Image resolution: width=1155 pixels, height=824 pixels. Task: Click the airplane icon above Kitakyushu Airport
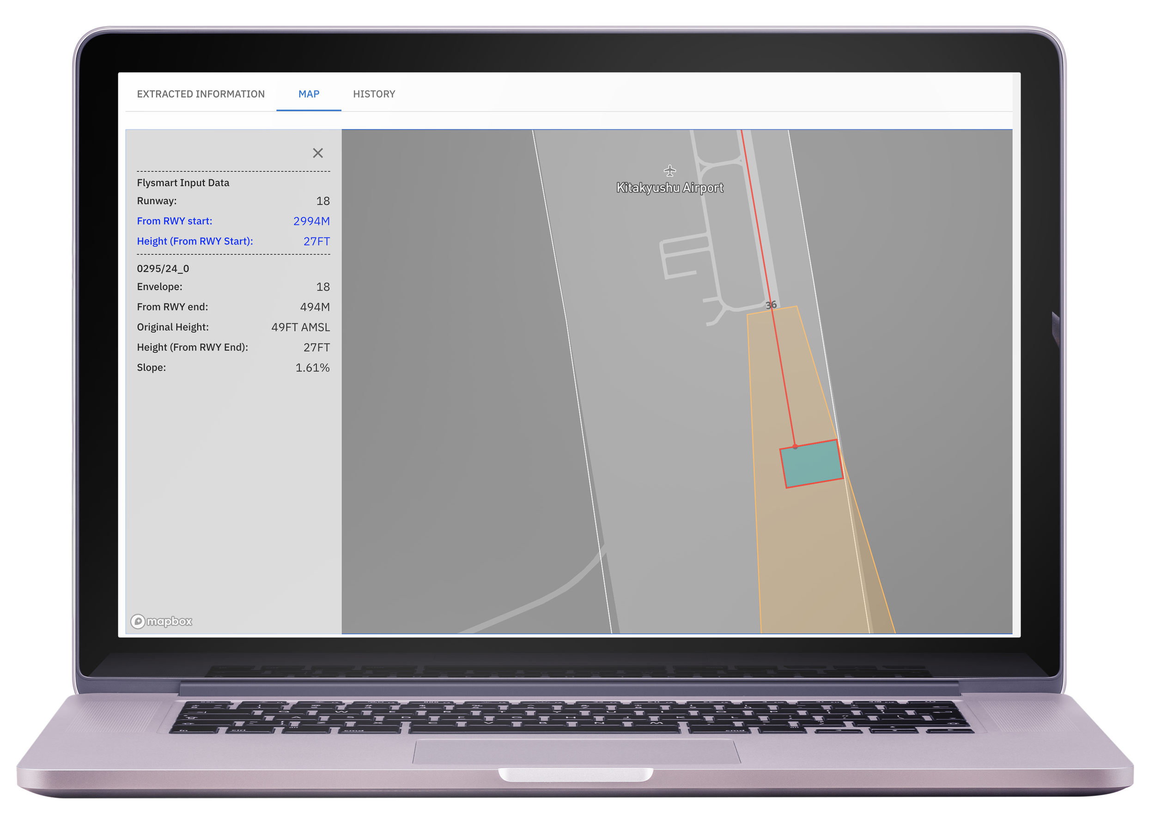[669, 171]
